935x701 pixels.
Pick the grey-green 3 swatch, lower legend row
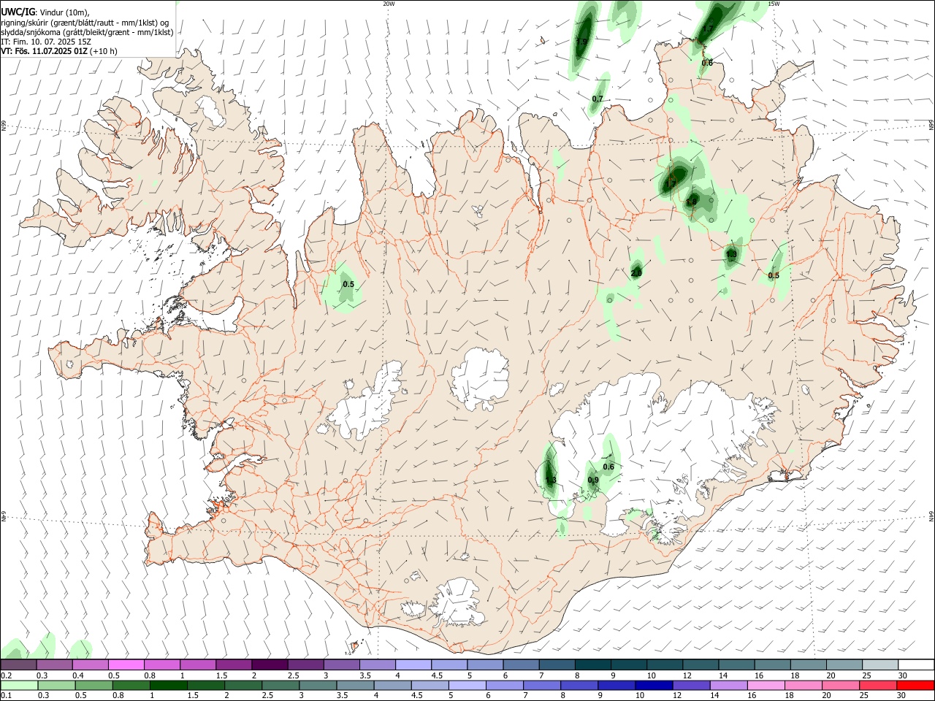coord(318,685)
